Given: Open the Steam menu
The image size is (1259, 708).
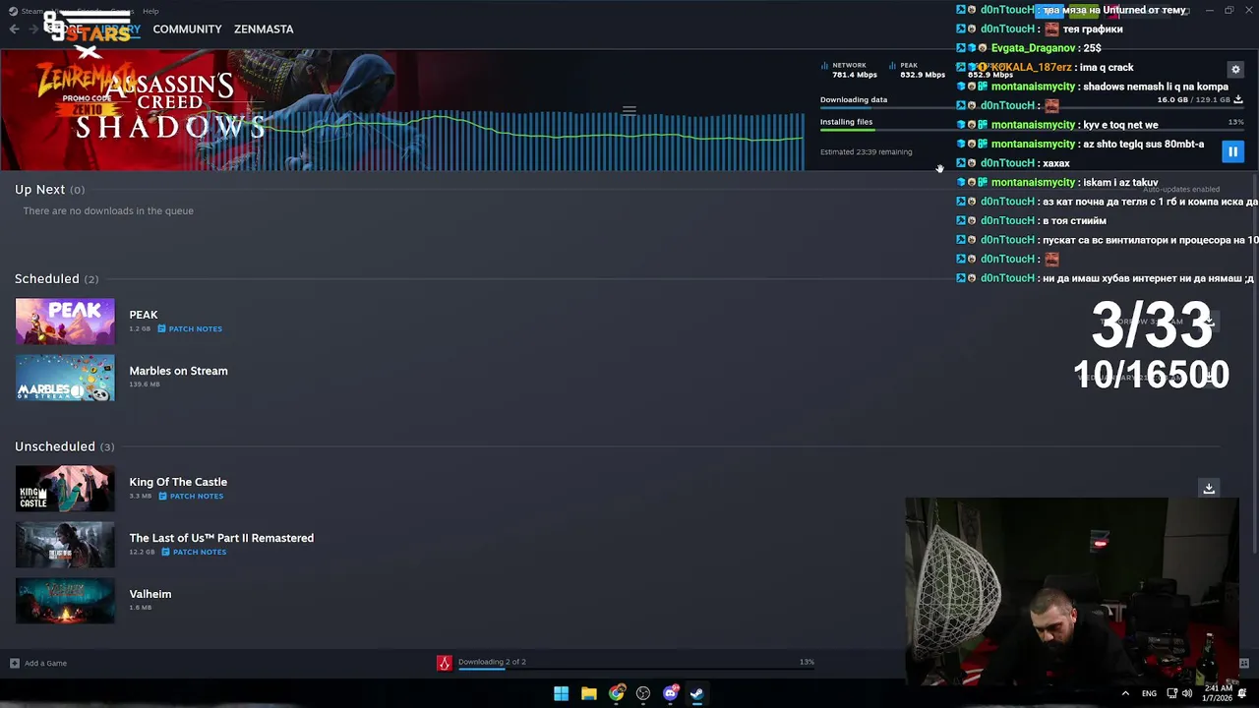Looking at the screenshot, I should tap(32, 11).
